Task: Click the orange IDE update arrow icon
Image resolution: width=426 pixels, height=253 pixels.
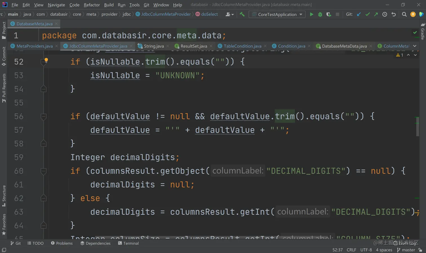Action: click(413, 14)
